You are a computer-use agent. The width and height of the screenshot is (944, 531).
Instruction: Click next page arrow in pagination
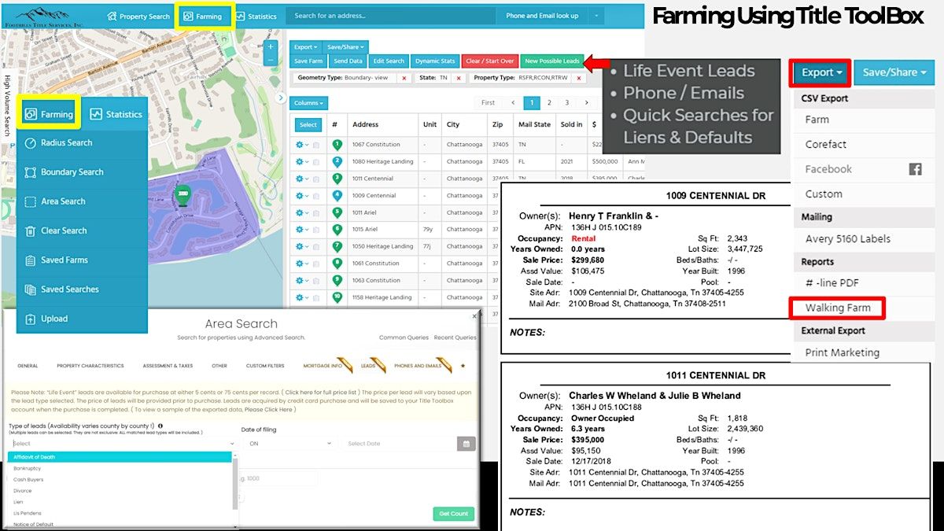[x=586, y=102]
